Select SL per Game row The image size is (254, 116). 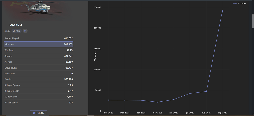[x=39, y=97]
